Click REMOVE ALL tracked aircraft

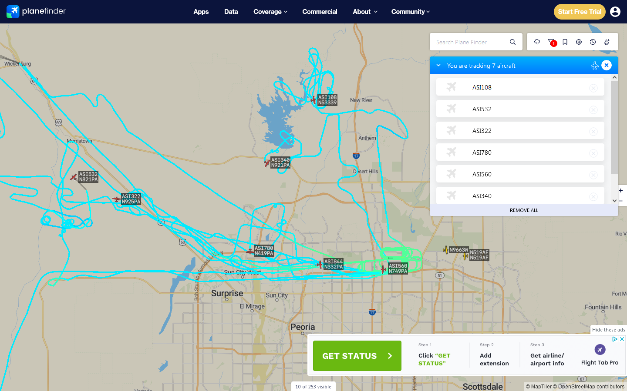click(x=524, y=210)
